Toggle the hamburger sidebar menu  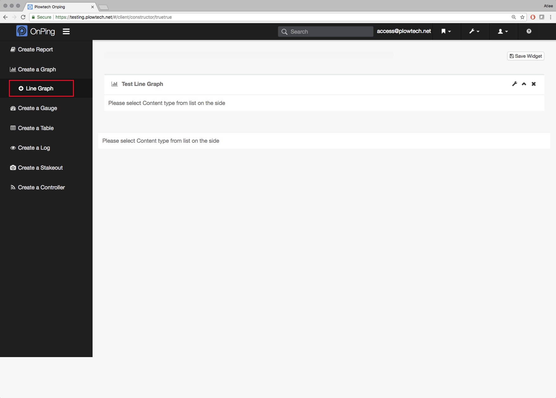point(66,31)
